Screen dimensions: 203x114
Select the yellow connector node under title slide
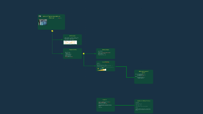click(x=52, y=31)
